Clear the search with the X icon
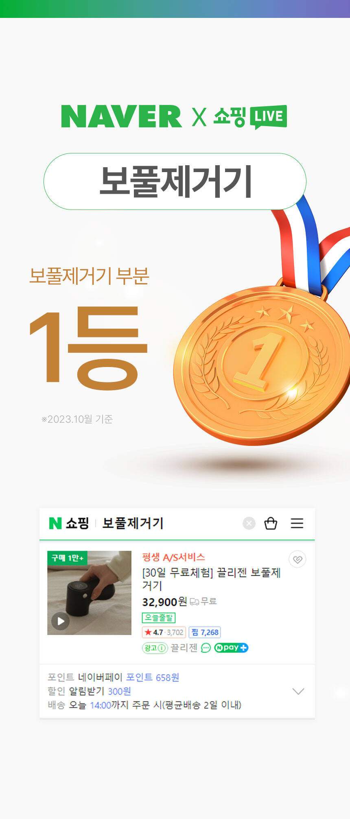 [249, 523]
